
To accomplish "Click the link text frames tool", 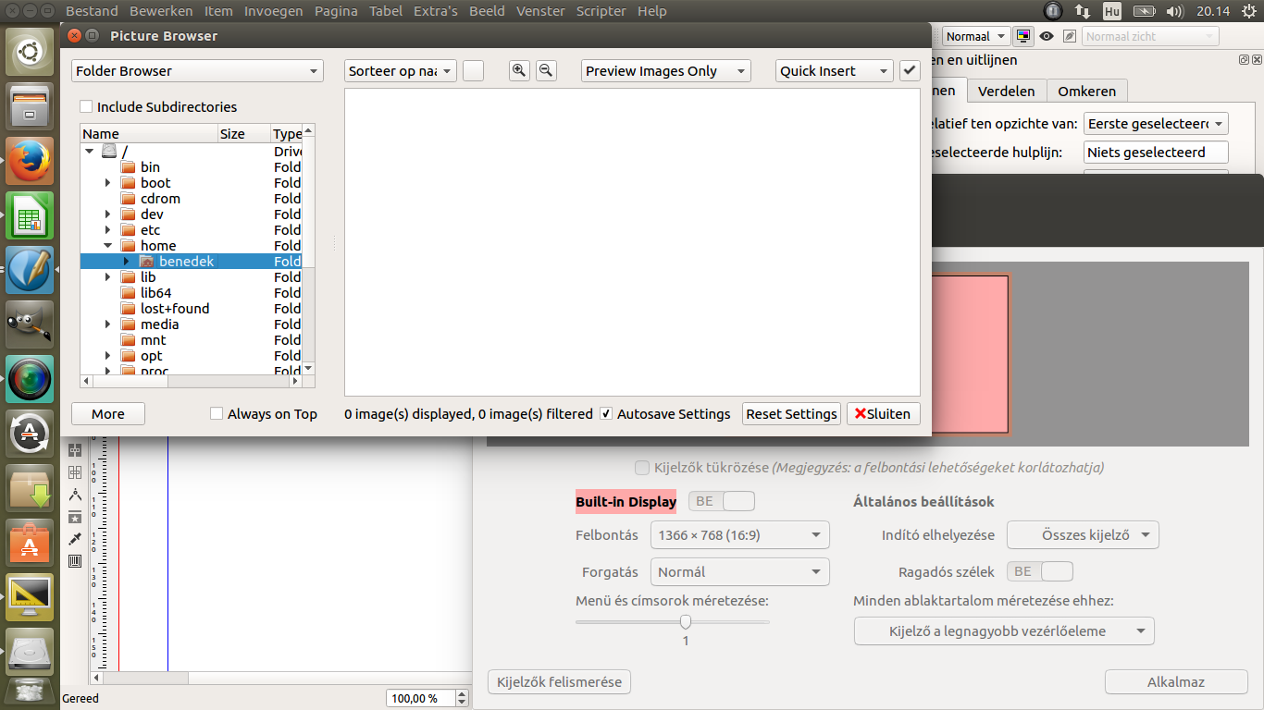I will click(75, 450).
